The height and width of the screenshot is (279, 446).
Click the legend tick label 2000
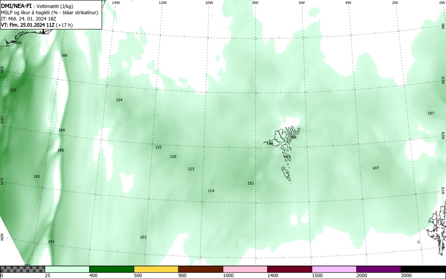362,275
